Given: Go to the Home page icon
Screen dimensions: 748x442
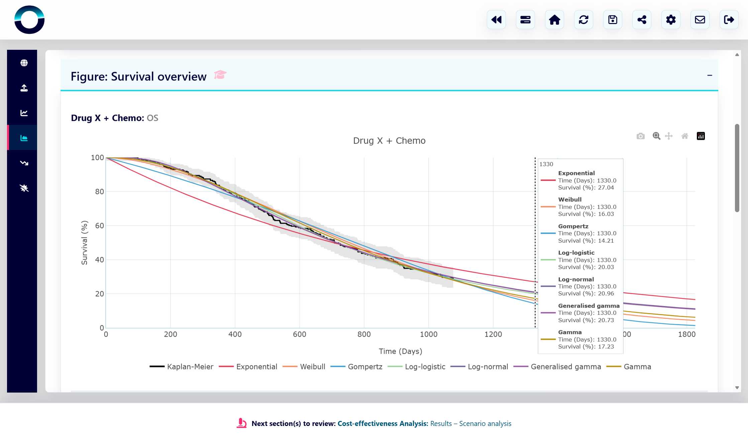Looking at the screenshot, I should pyautogui.click(x=554, y=20).
